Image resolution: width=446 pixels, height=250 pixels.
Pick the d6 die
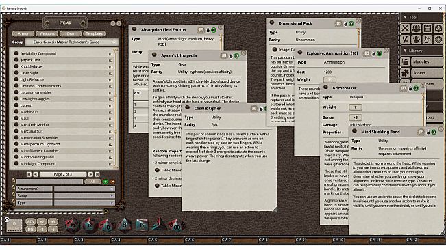(x=142, y=225)
